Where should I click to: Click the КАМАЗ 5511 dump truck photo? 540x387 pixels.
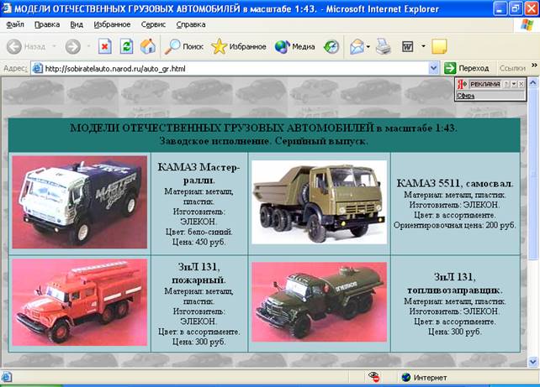tap(320, 202)
